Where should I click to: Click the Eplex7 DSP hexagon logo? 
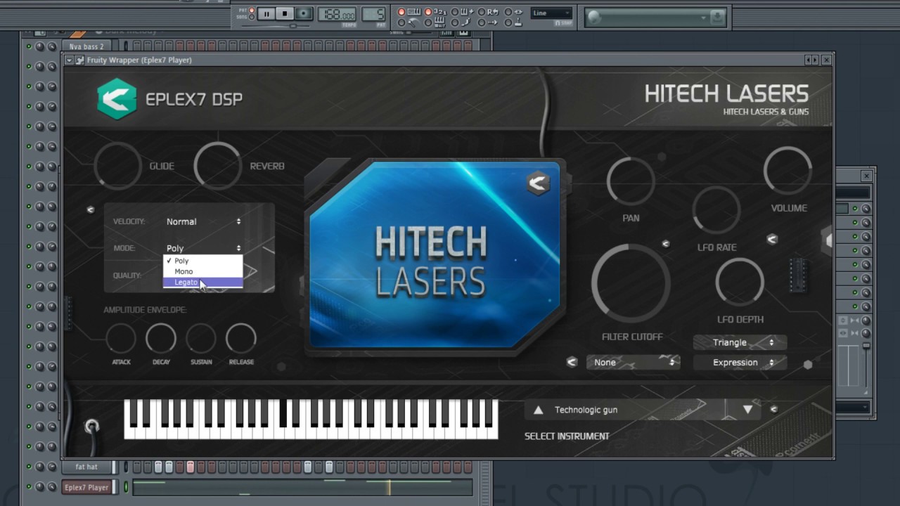(x=117, y=99)
